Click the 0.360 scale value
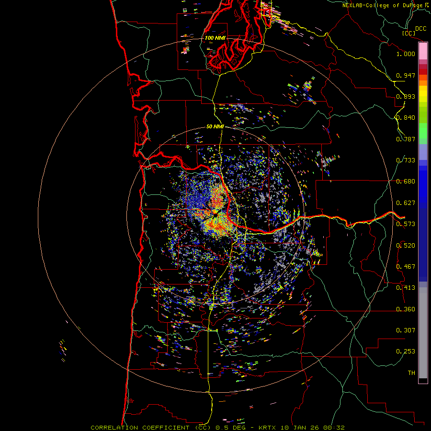 (x=406, y=309)
